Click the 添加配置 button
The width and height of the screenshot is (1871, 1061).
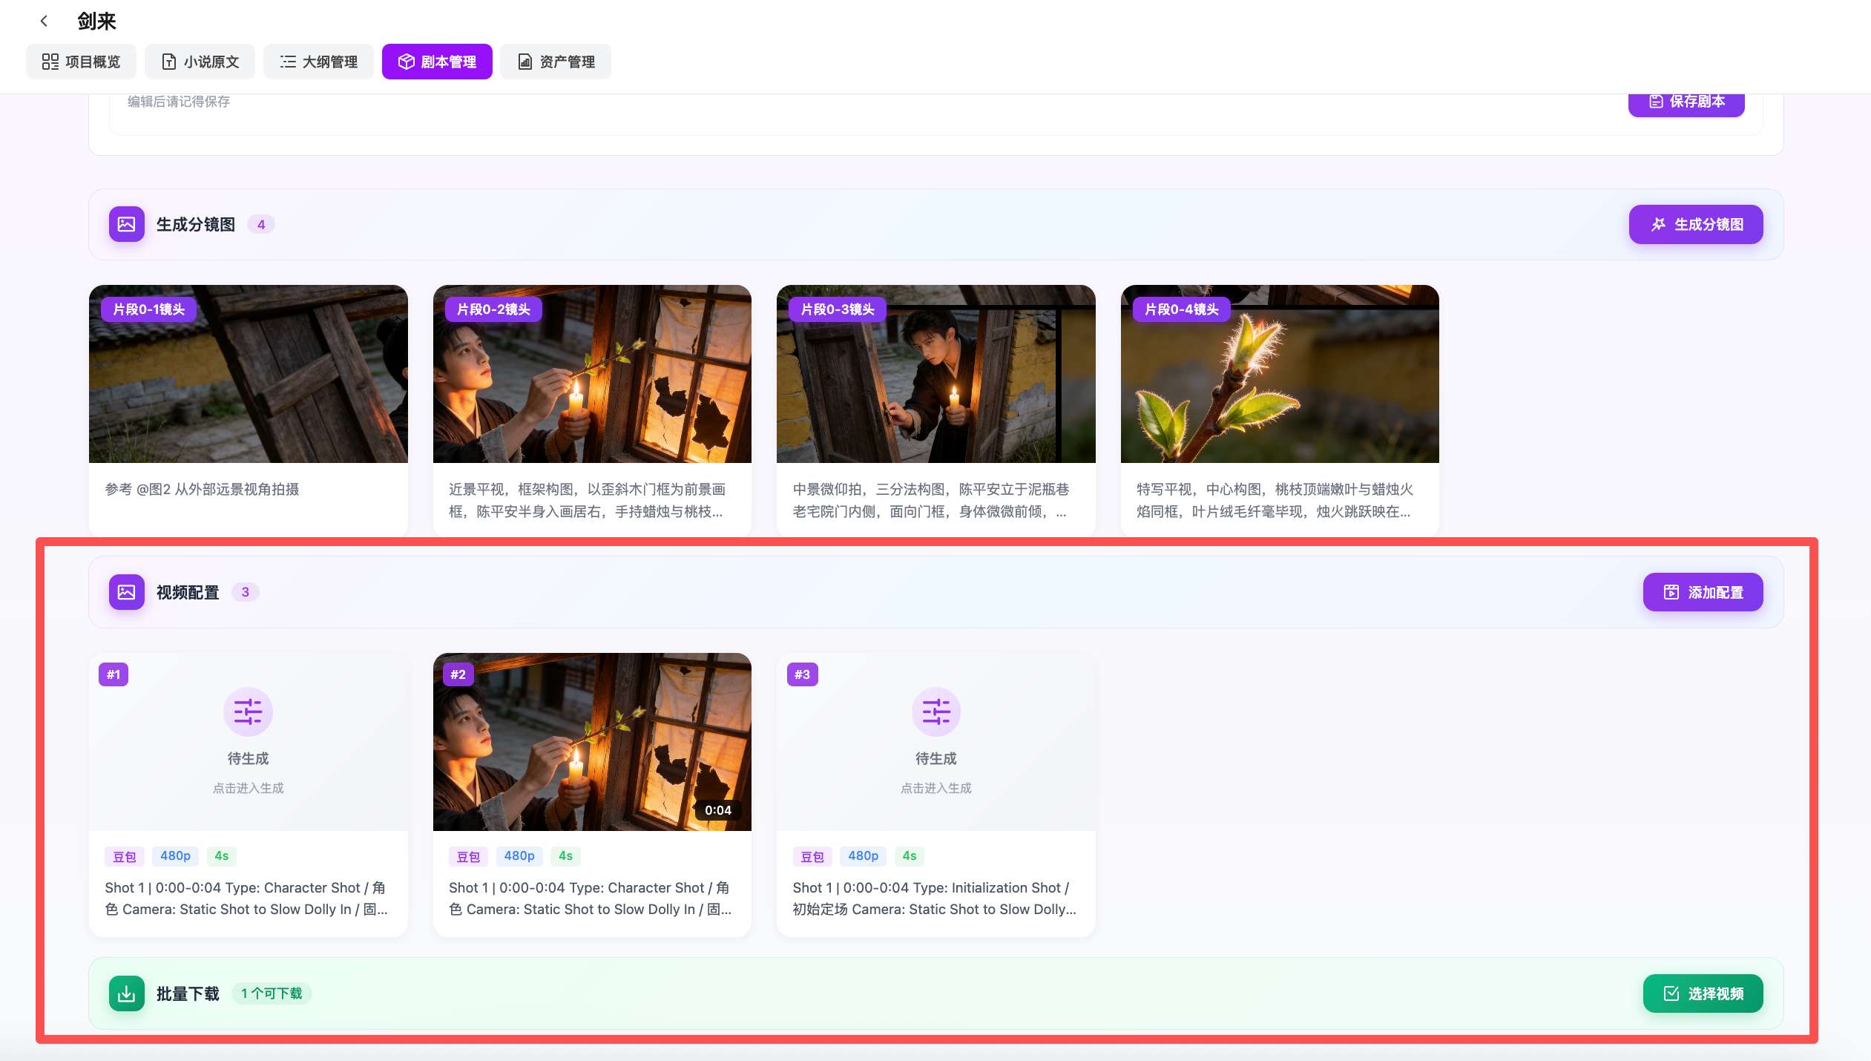click(1703, 592)
